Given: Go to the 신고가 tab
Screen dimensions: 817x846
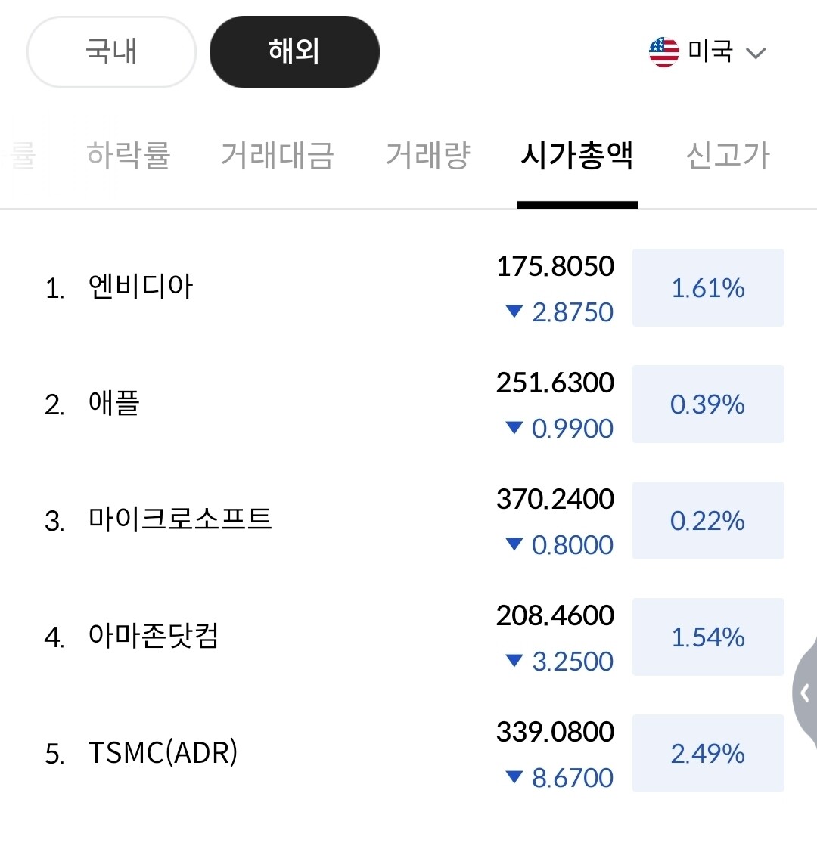Looking at the screenshot, I should (x=727, y=155).
